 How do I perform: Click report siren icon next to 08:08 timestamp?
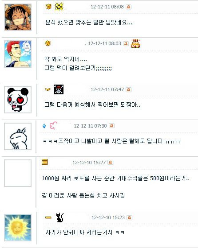(128, 7)
